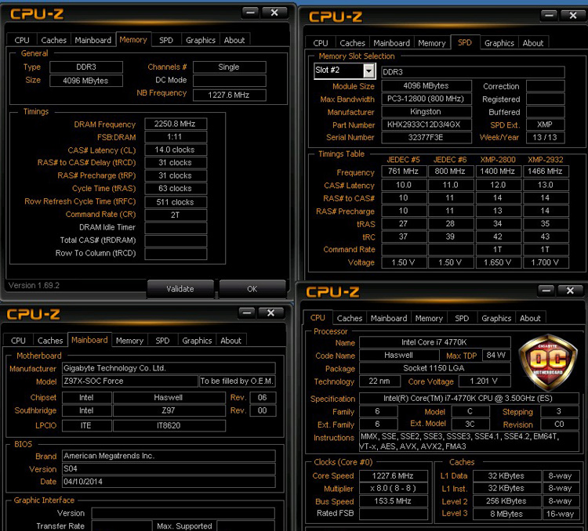Screen dimensions: 588x531
Task: Click the Bus Speed 153.5 MHz value
Action: click(x=394, y=501)
